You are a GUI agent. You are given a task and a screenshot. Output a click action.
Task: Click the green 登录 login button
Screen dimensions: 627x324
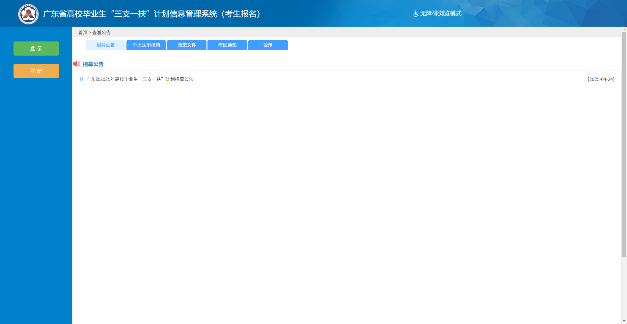pyautogui.click(x=36, y=48)
